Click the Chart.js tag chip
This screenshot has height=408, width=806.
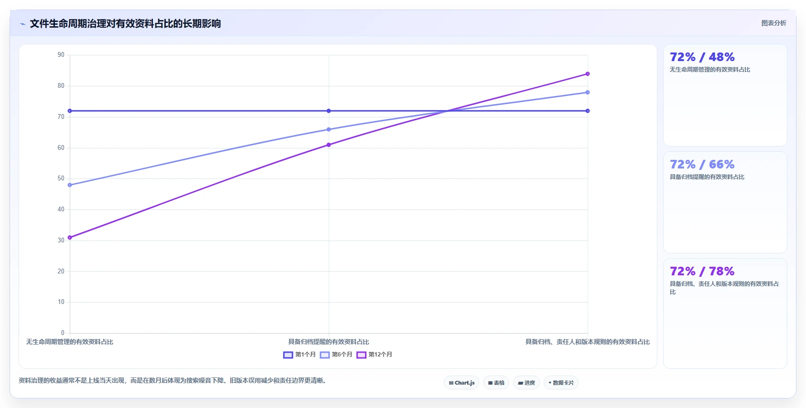coord(462,383)
